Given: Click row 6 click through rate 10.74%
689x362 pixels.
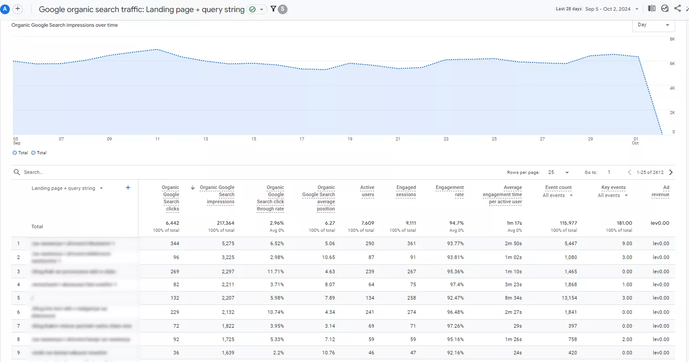Looking at the screenshot, I should tap(276, 312).
